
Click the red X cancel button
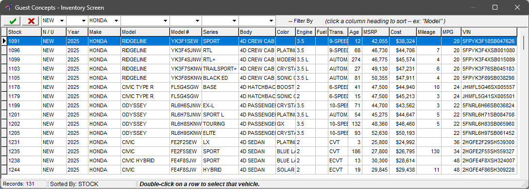pyautogui.click(x=31, y=21)
